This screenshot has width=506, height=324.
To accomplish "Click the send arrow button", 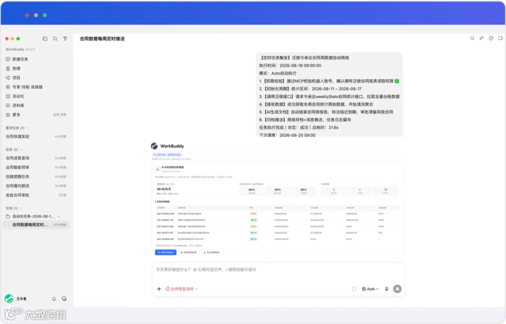I will pyautogui.click(x=397, y=289).
